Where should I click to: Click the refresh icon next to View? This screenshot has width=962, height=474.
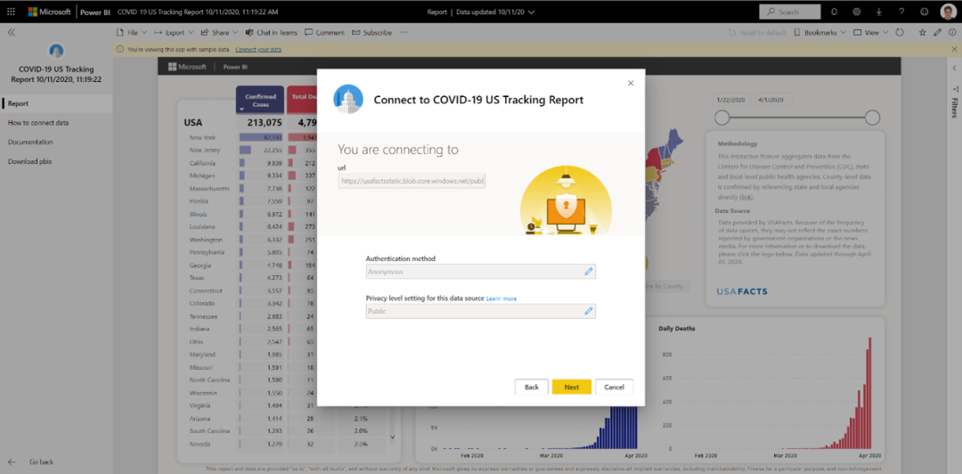pyautogui.click(x=900, y=33)
